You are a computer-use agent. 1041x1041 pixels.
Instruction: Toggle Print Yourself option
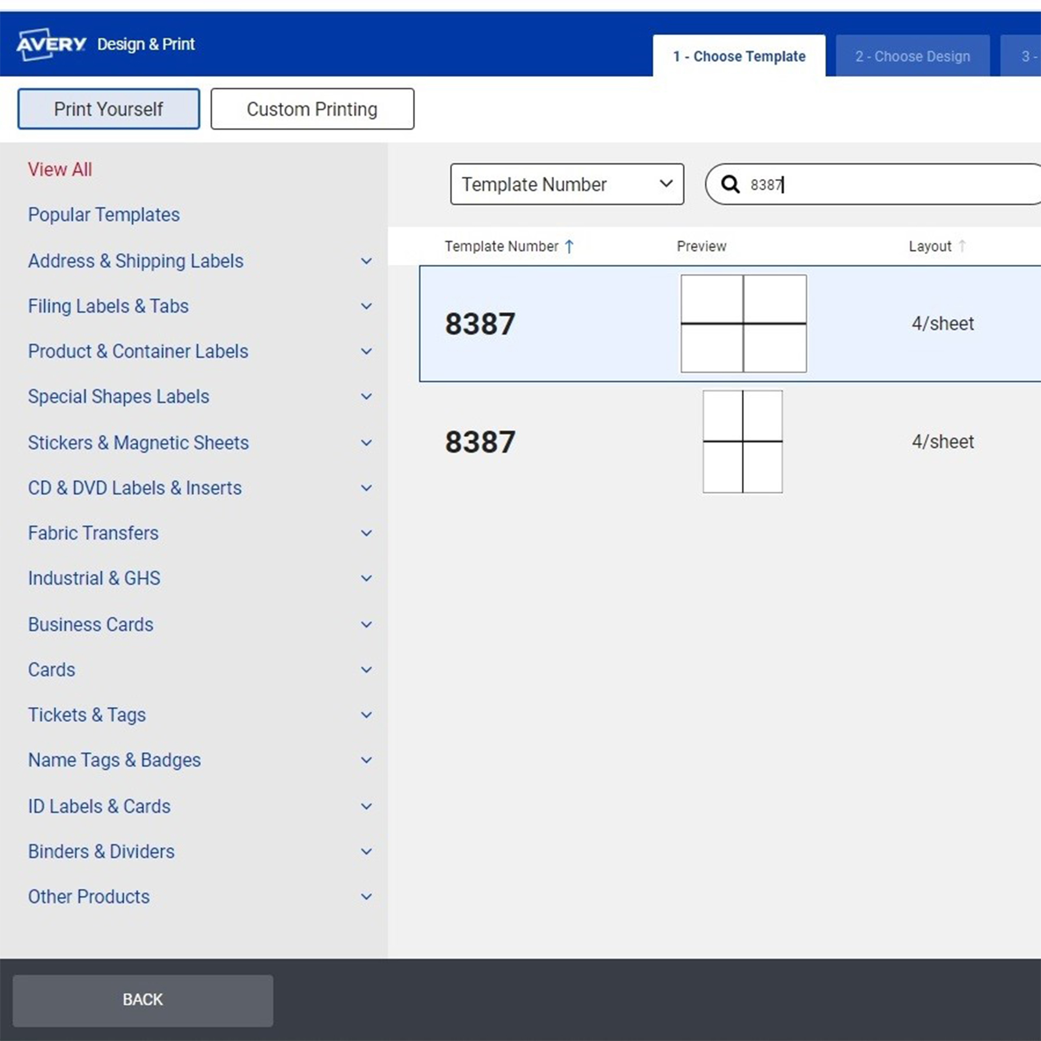[108, 109]
